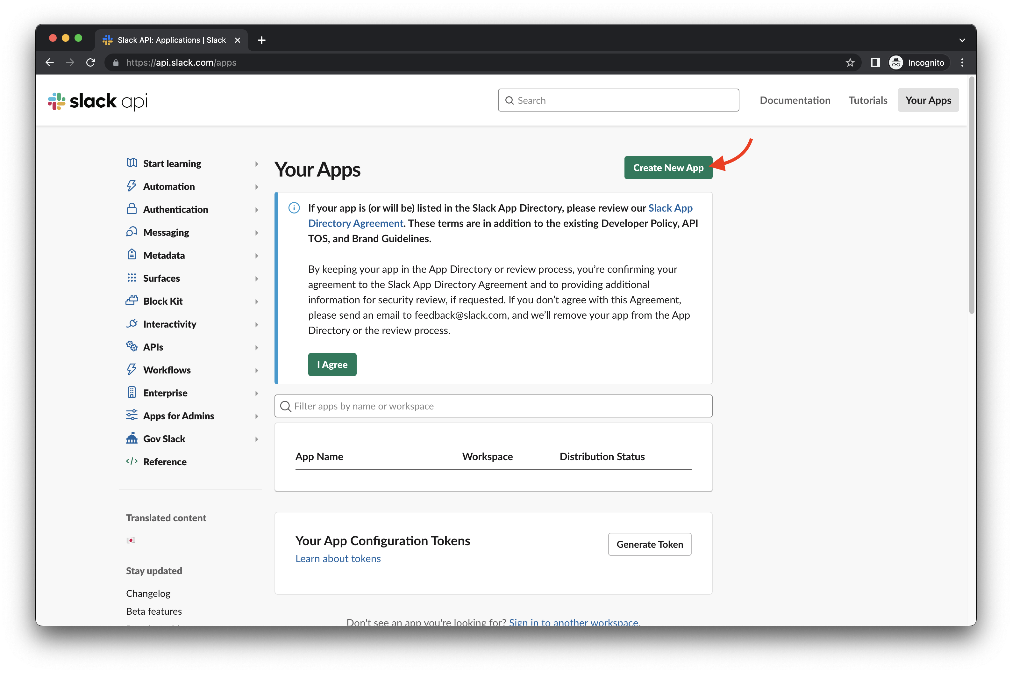The image size is (1012, 673).
Task: Toggle the browser side panel
Action: pos(875,63)
